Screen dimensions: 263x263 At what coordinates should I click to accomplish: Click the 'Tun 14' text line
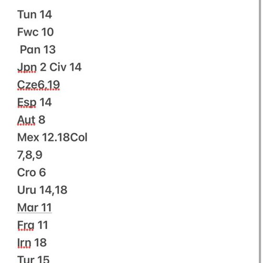[35, 14]
